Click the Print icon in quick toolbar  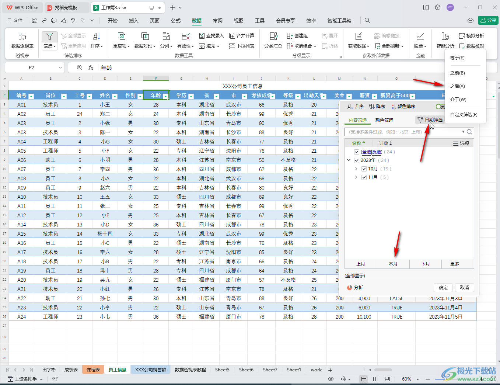point(54,20)
